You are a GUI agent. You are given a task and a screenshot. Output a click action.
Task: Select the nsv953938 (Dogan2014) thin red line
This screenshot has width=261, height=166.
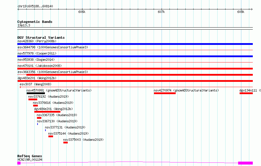pos(135,62)
